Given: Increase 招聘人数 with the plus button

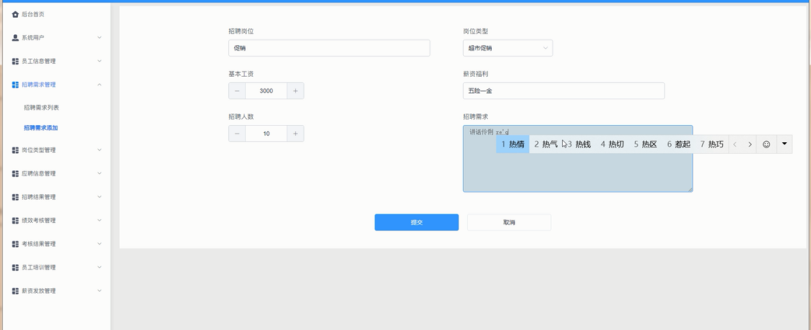Looking at the screenshot, I should 295,133.
